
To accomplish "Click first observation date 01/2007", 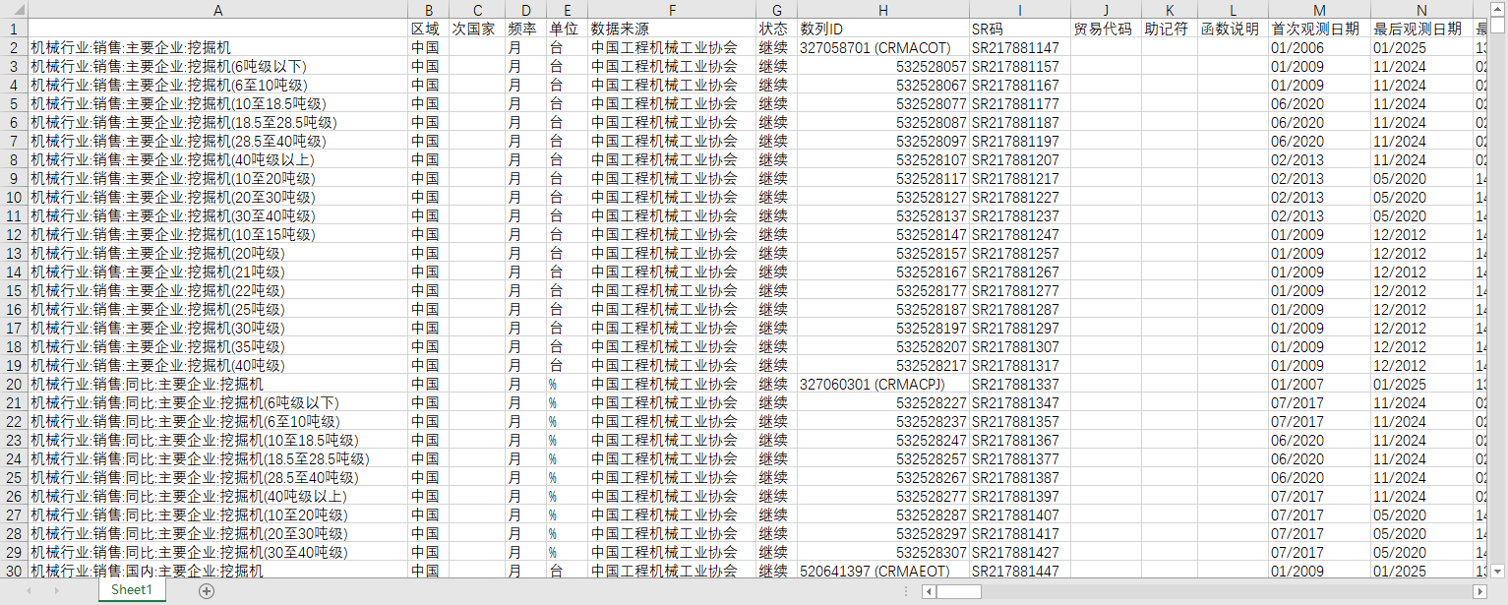I will [x=1319, y=384].
